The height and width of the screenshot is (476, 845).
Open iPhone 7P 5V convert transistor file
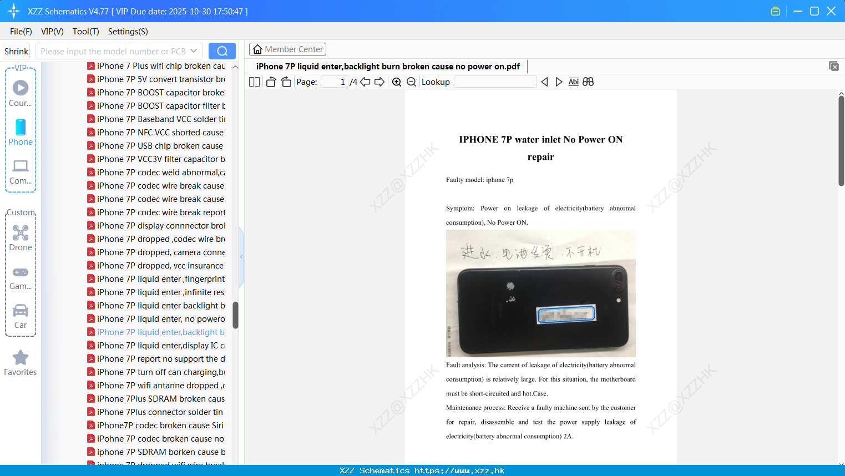[x=156, y=79]
